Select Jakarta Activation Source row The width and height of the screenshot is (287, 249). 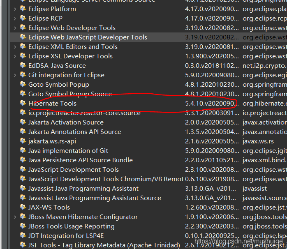[148, 122]
